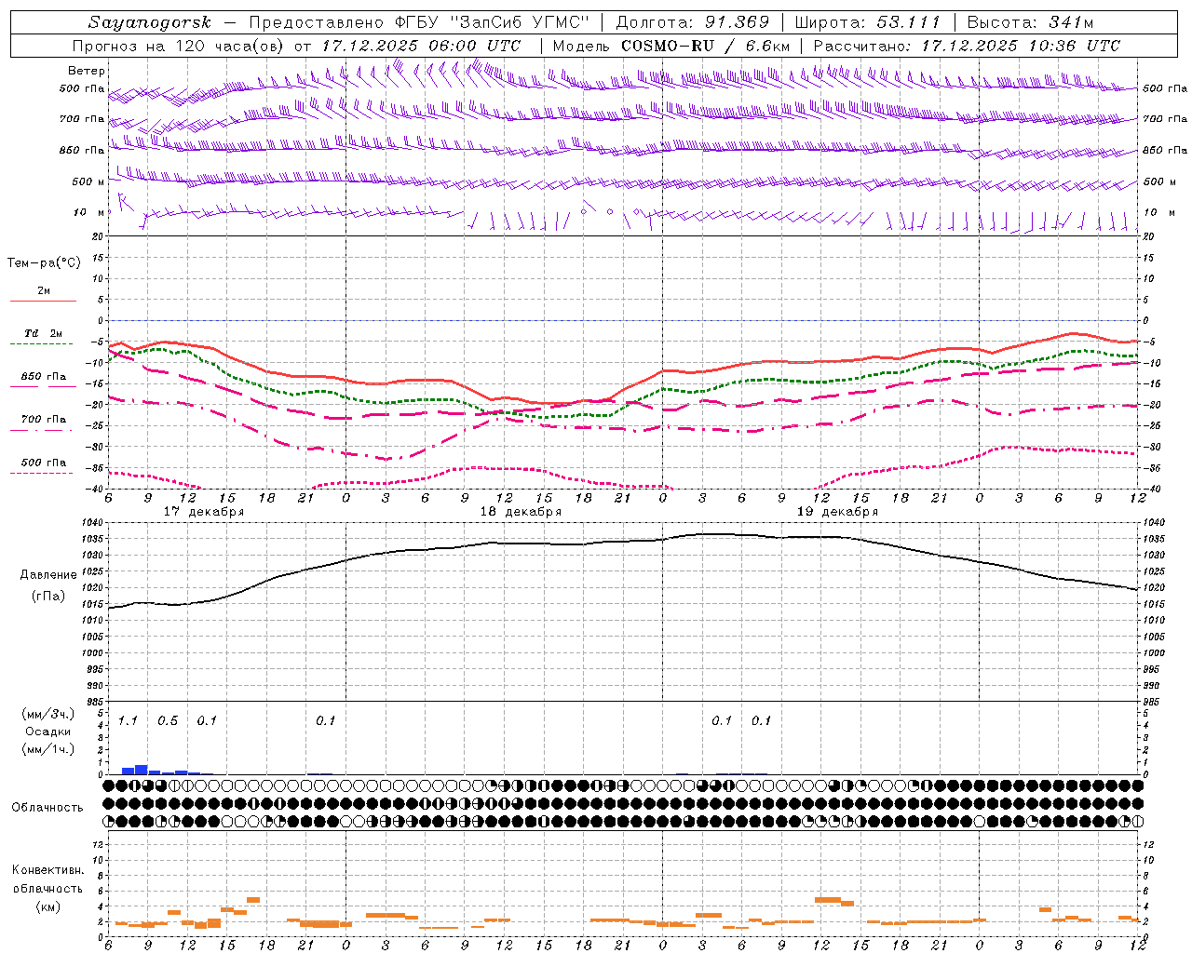Click the 17.12.2025 06:00 UTC start time
The image size is (1192, 953).
click(421, 46)
